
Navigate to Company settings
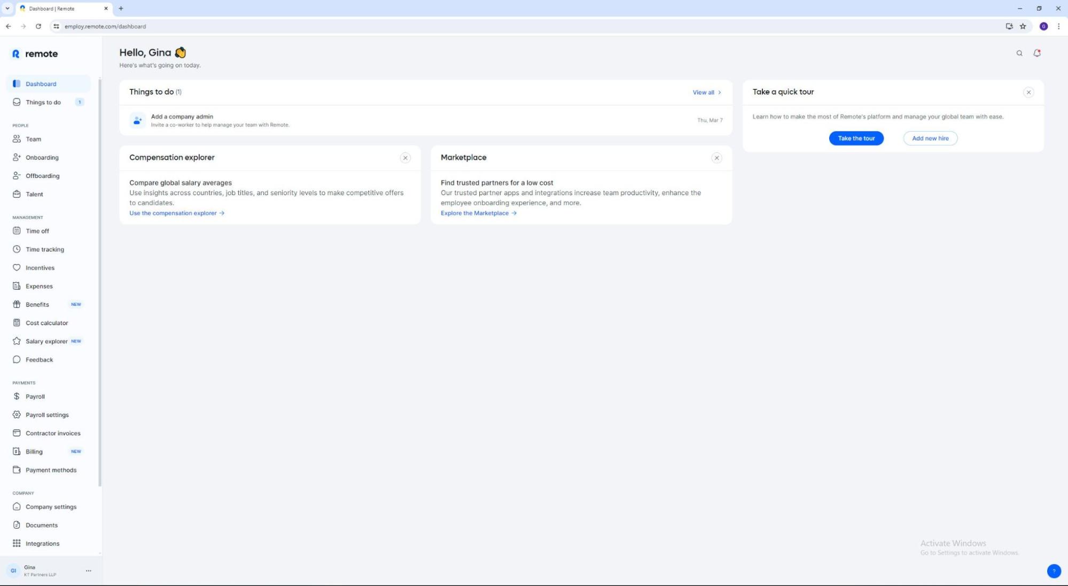[x=51, y=506]
